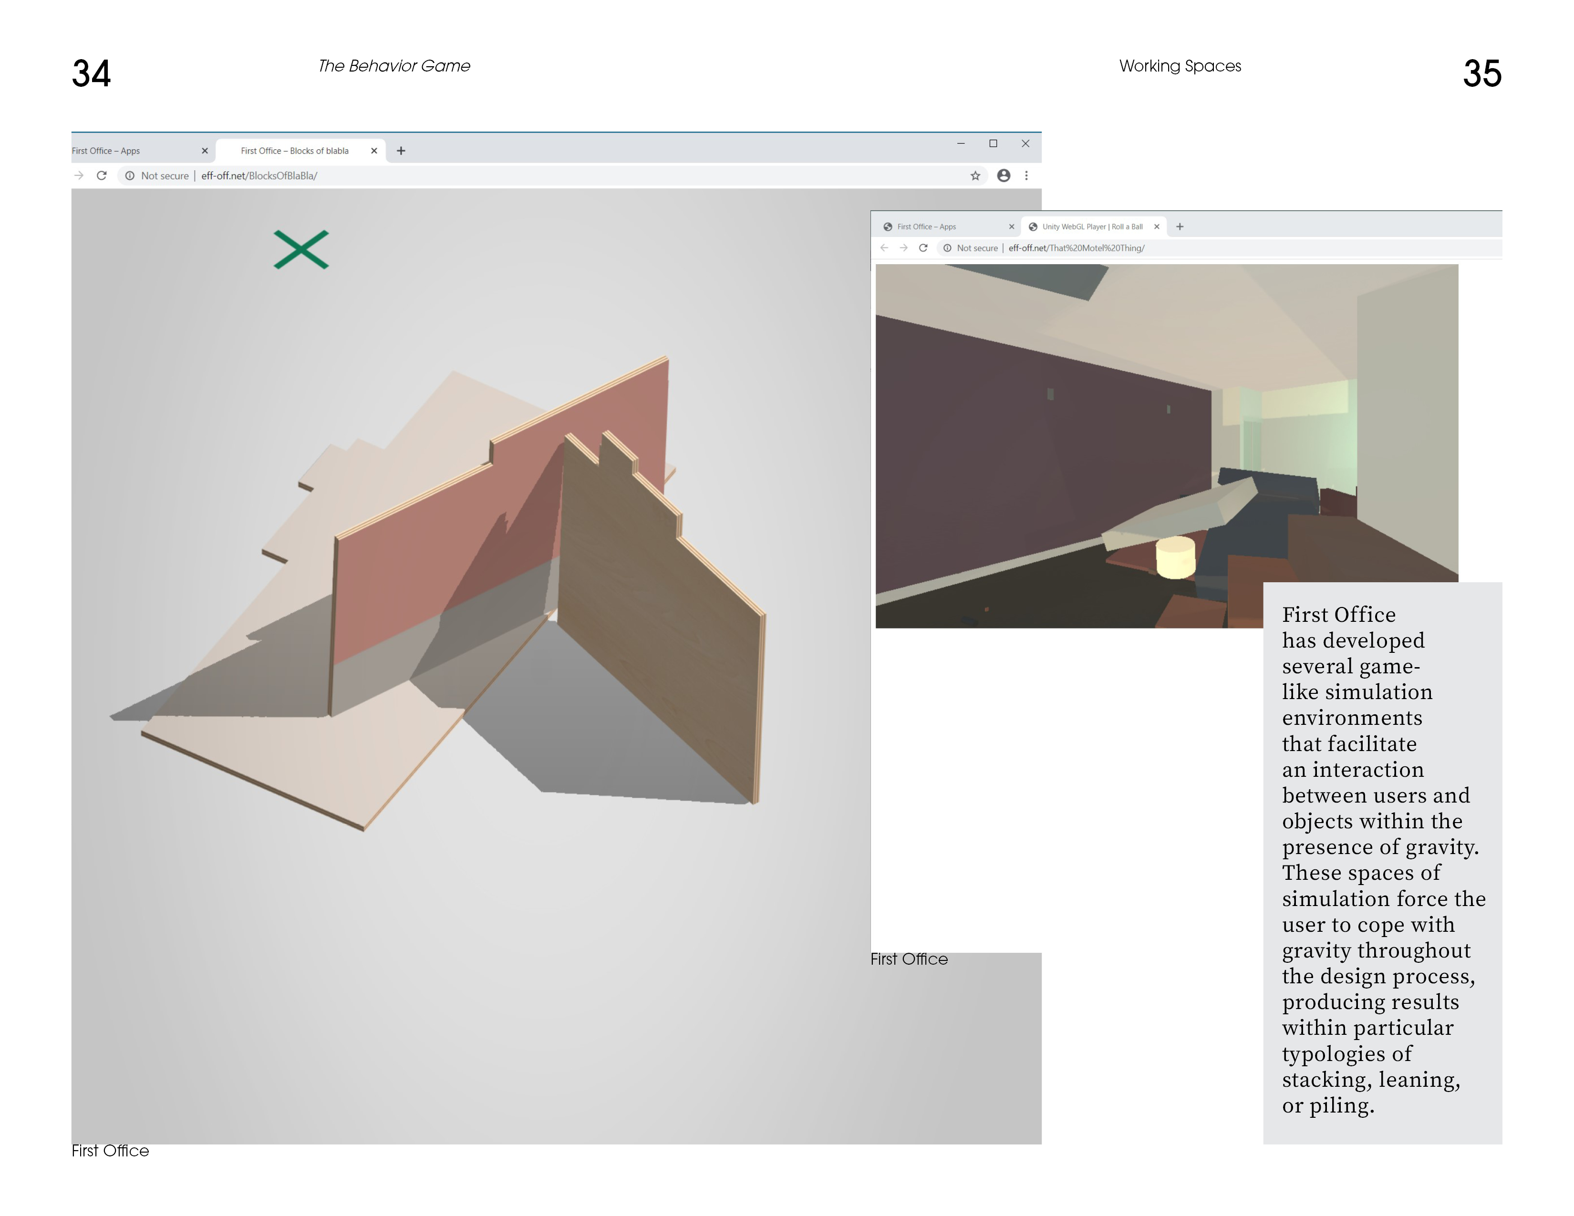1574x1216 pixels.
Task: Bookmark the BlocksOfBlaBla page with the star icon
Action: (975, 176)
